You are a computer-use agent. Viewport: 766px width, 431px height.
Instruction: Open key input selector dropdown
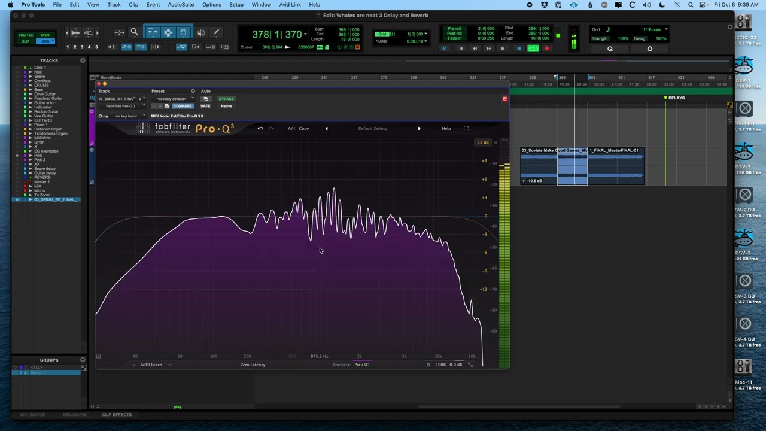(127, 116)
